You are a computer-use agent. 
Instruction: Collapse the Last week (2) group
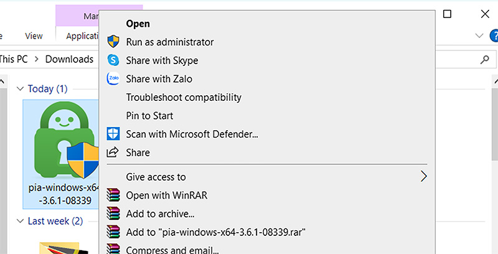(20, 221)
